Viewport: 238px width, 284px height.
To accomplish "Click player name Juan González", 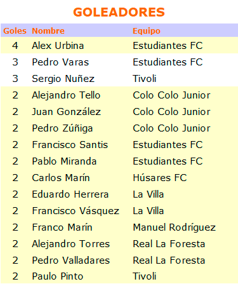I will 66,112.
